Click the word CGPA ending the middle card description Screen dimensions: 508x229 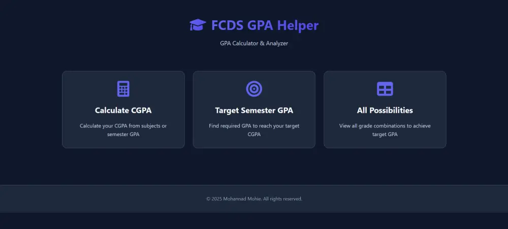pos(254,135)
